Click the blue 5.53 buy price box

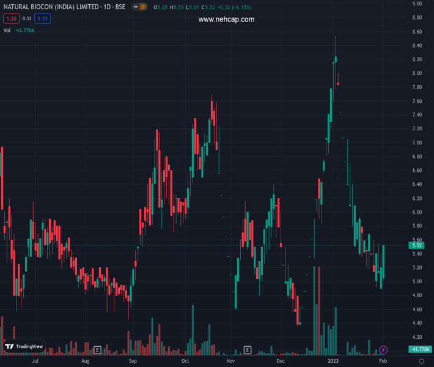42,18
